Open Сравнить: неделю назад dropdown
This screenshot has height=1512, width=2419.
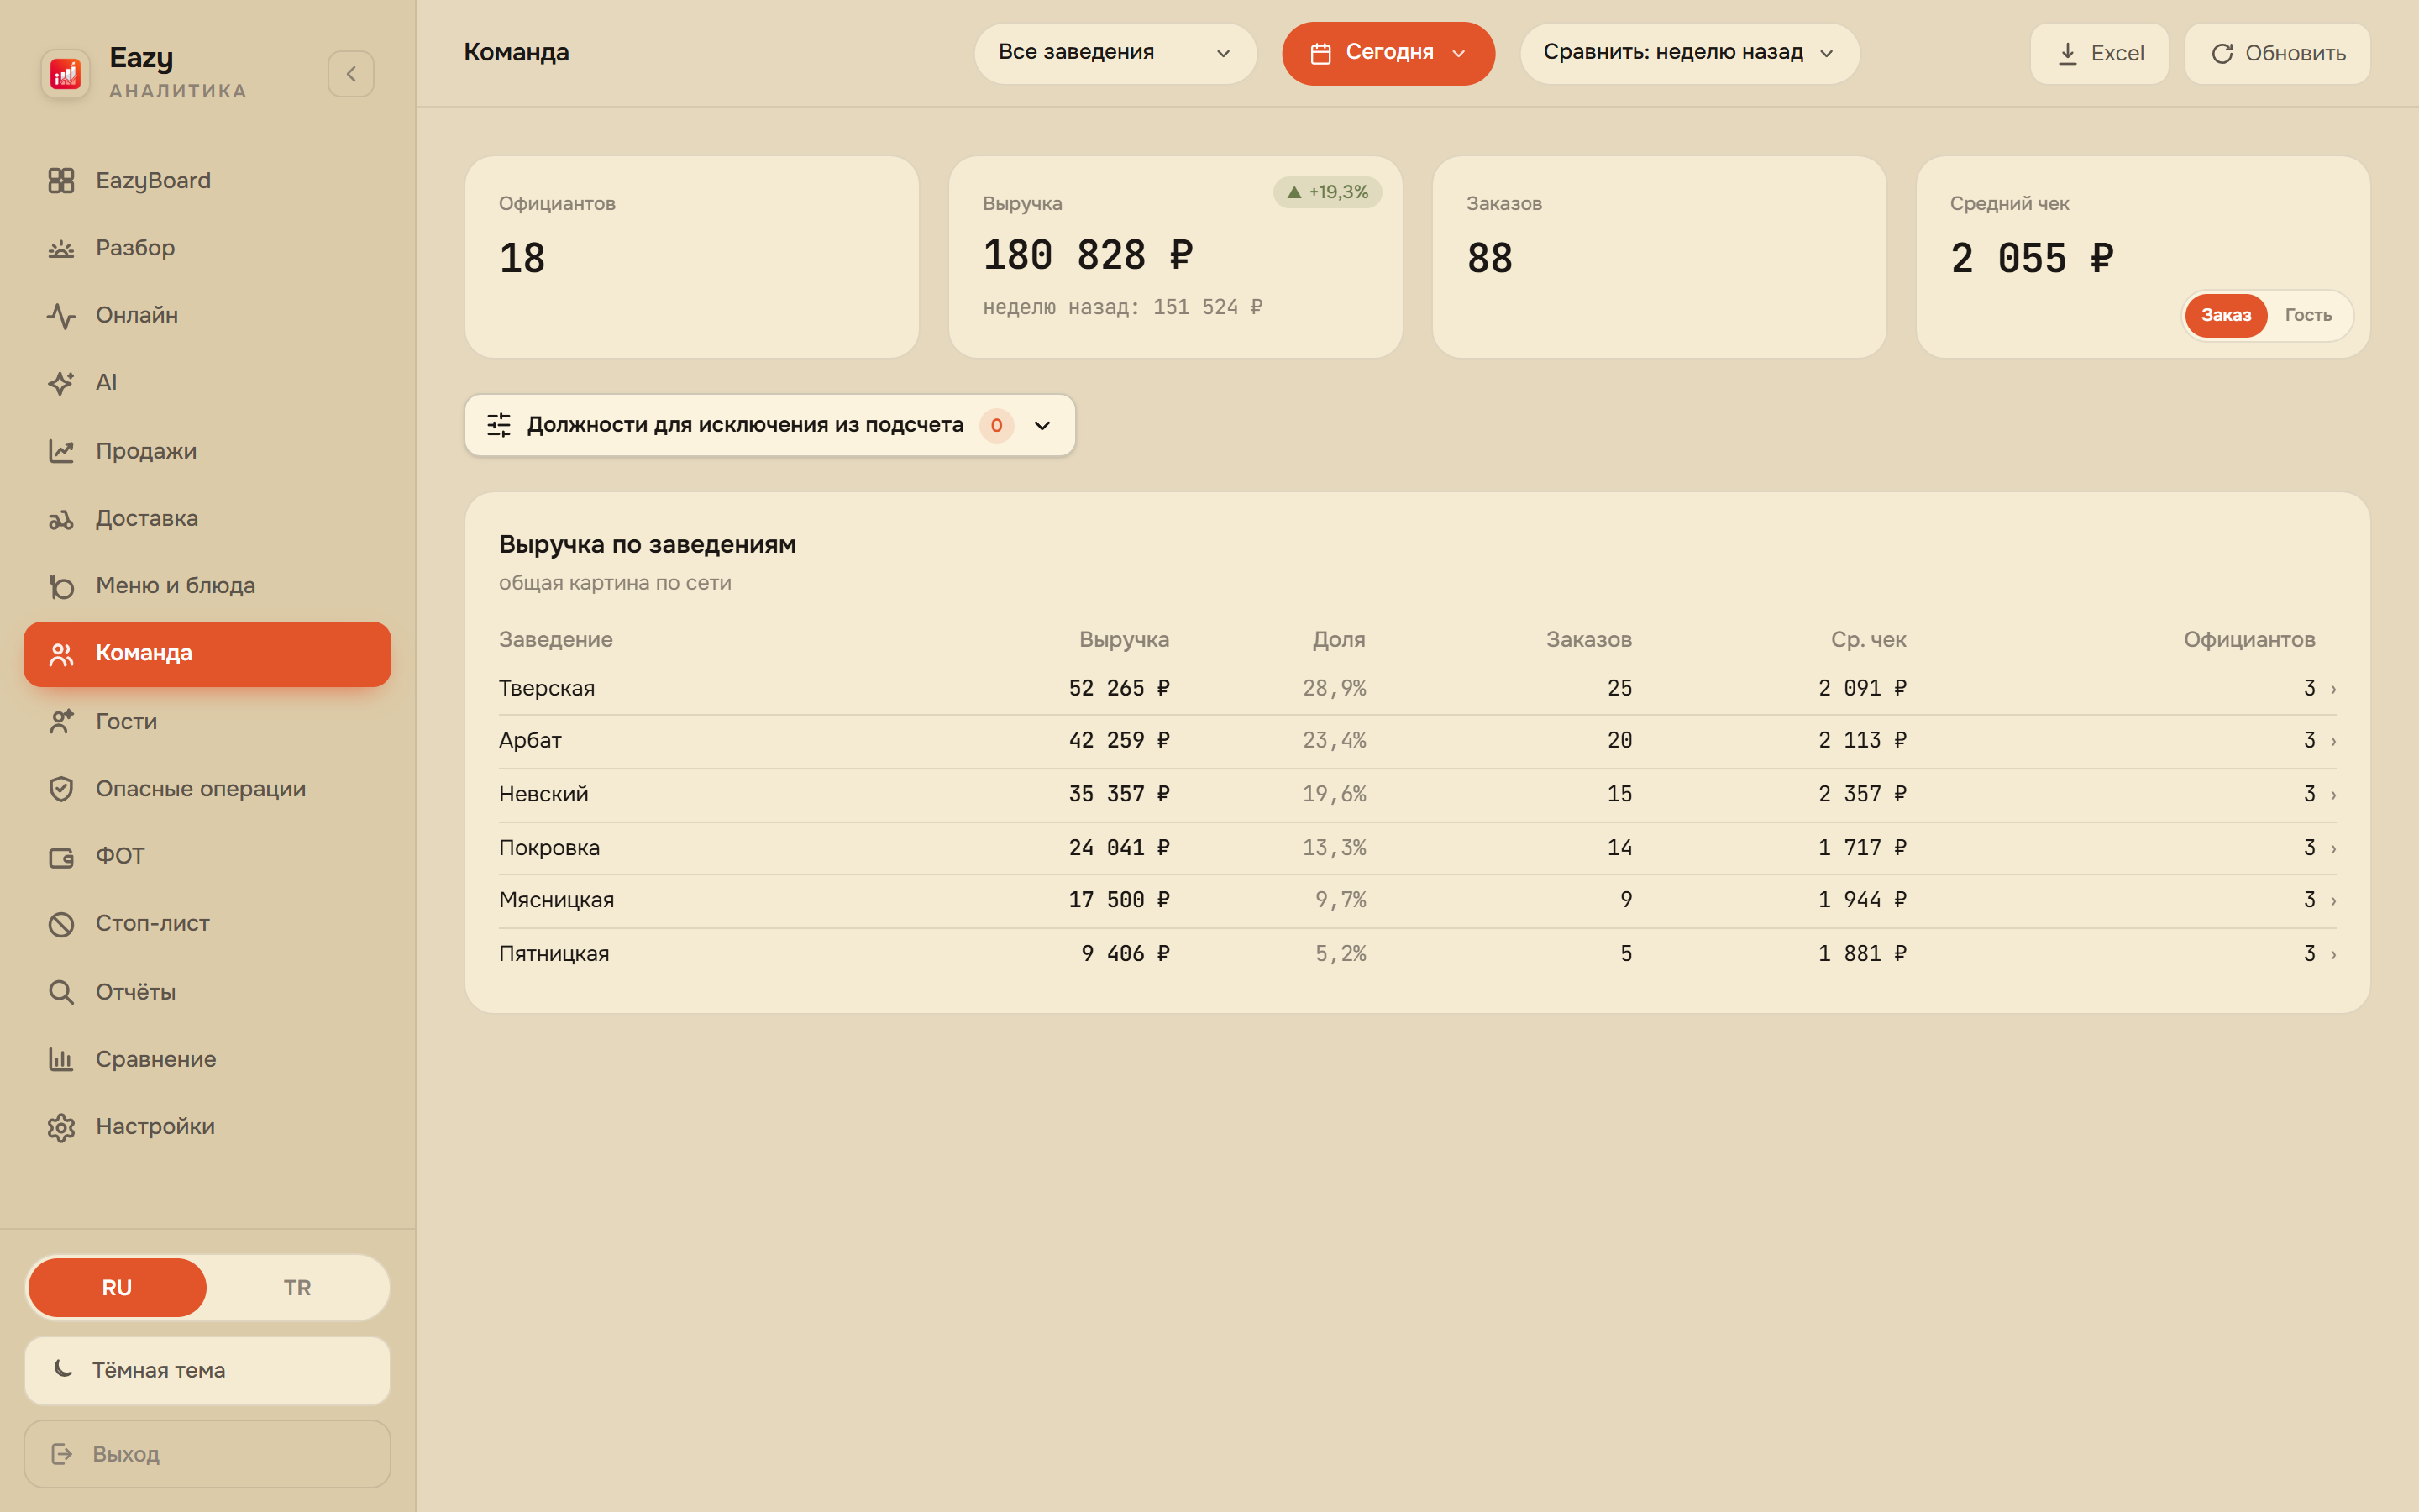tap(1689, 53)
